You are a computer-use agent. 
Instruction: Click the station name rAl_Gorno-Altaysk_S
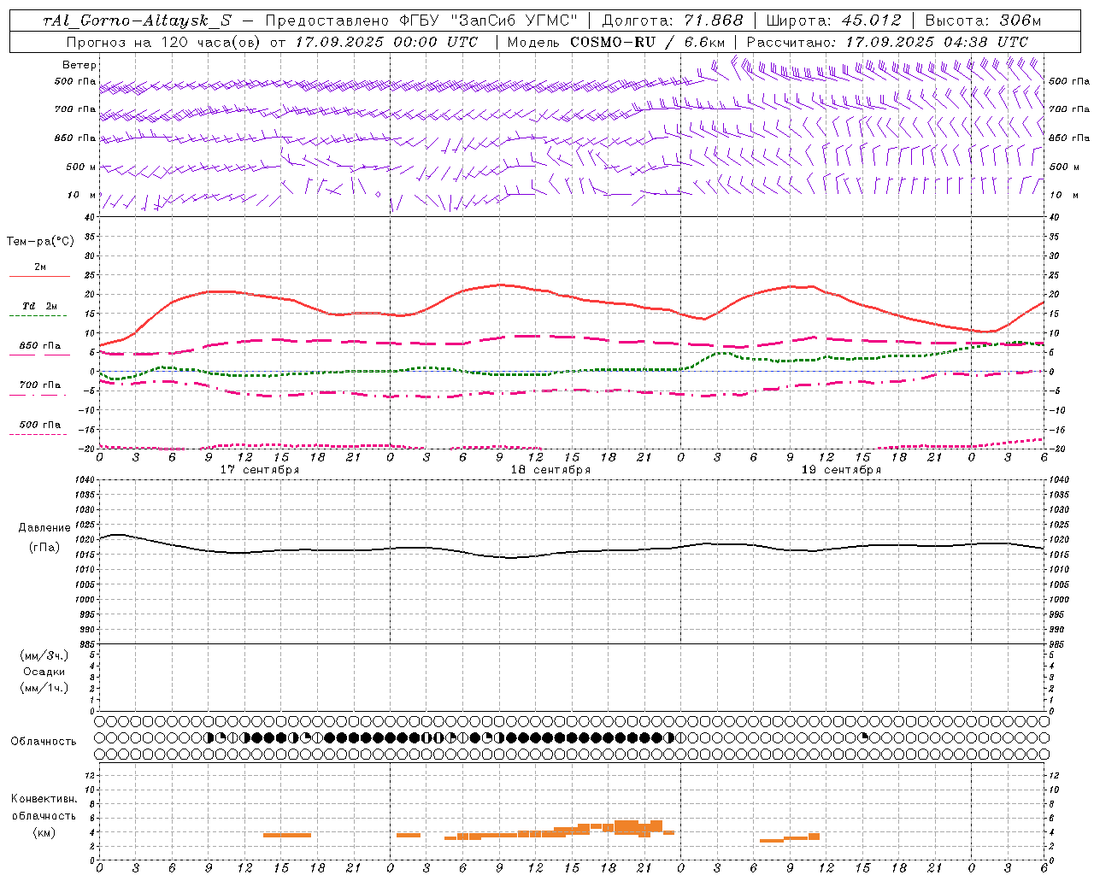(x=138, y=21)
